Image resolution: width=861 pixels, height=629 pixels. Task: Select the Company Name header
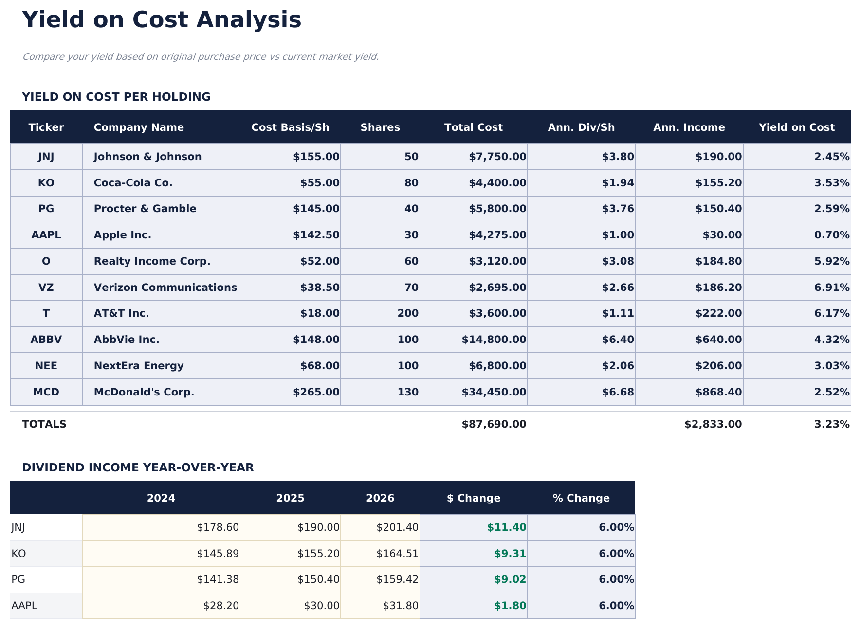click(x=139, y=127)
